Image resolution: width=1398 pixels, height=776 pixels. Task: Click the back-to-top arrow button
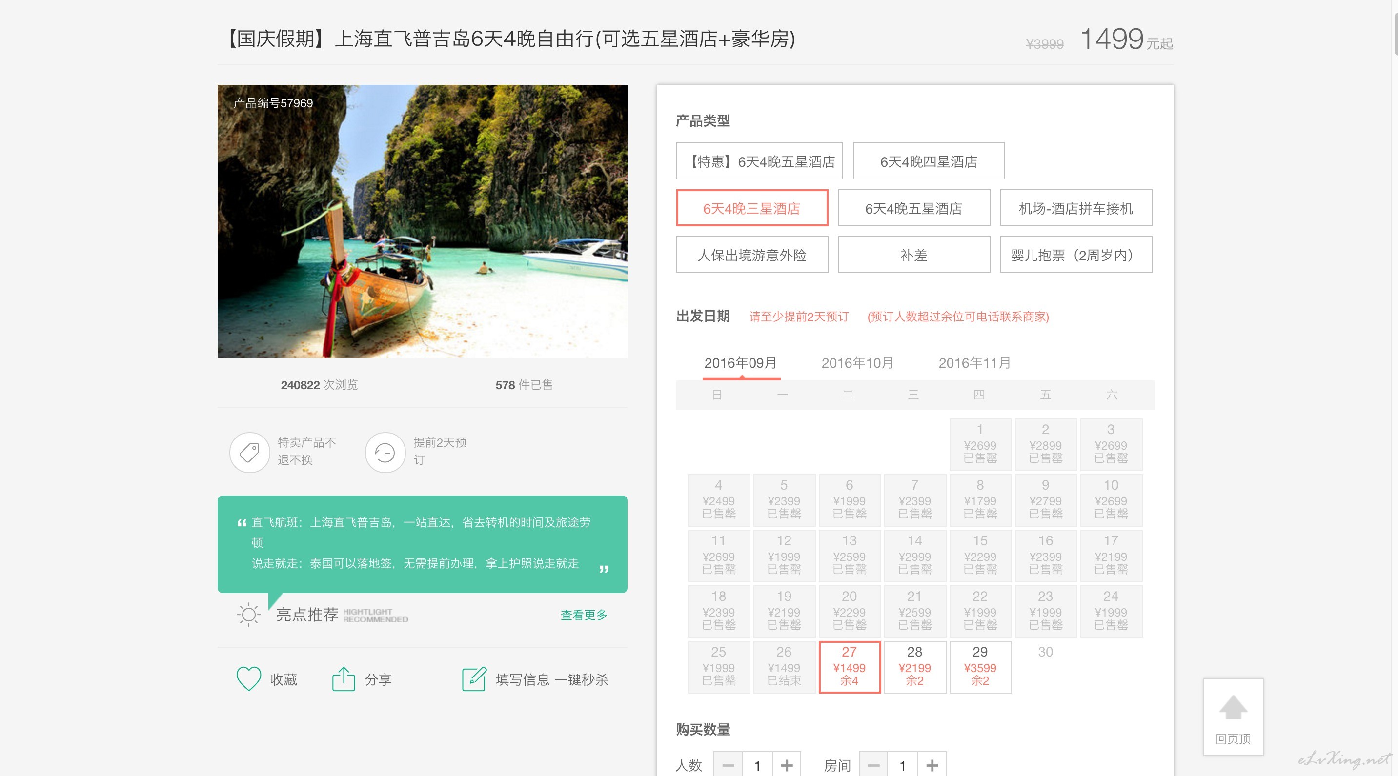pyautogui.click(x=1233, y=716)
